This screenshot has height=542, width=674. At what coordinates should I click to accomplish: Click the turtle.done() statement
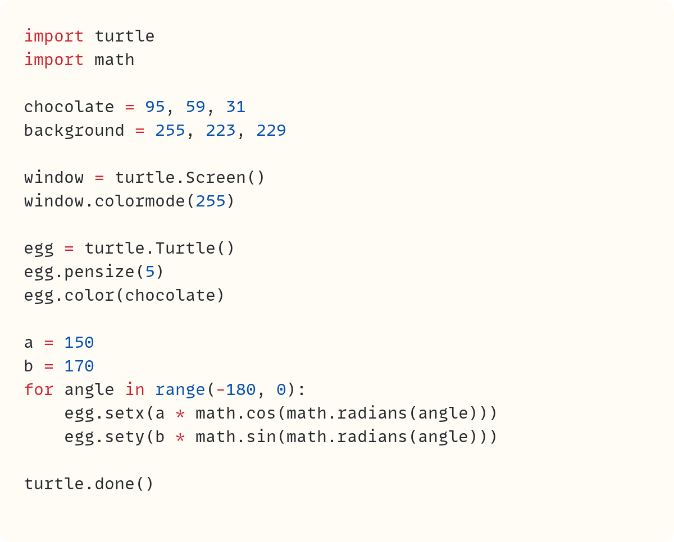[90, 484]
